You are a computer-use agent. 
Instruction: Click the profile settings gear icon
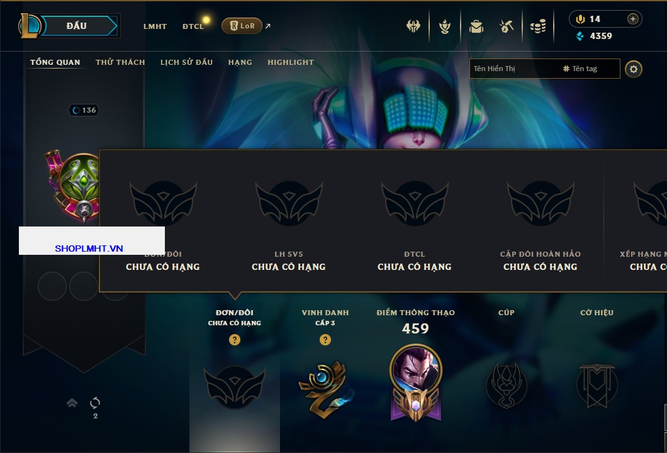pyautogui.click(x=634, y=69)
